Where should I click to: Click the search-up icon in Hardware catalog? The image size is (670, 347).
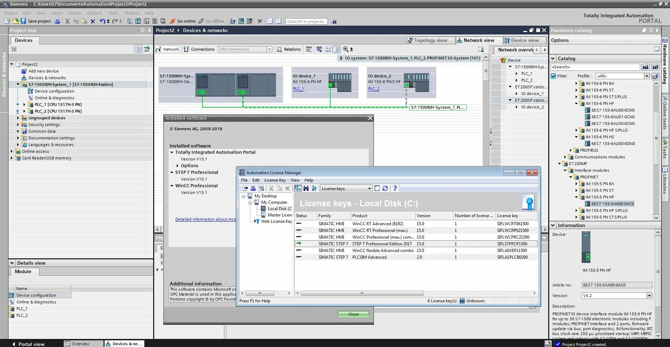[655, 67]
